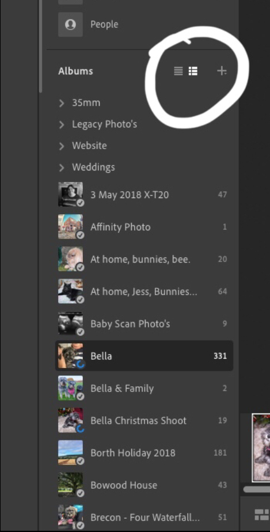
Task: Switch albums to compact list view
Action: [x=178, y=71]
